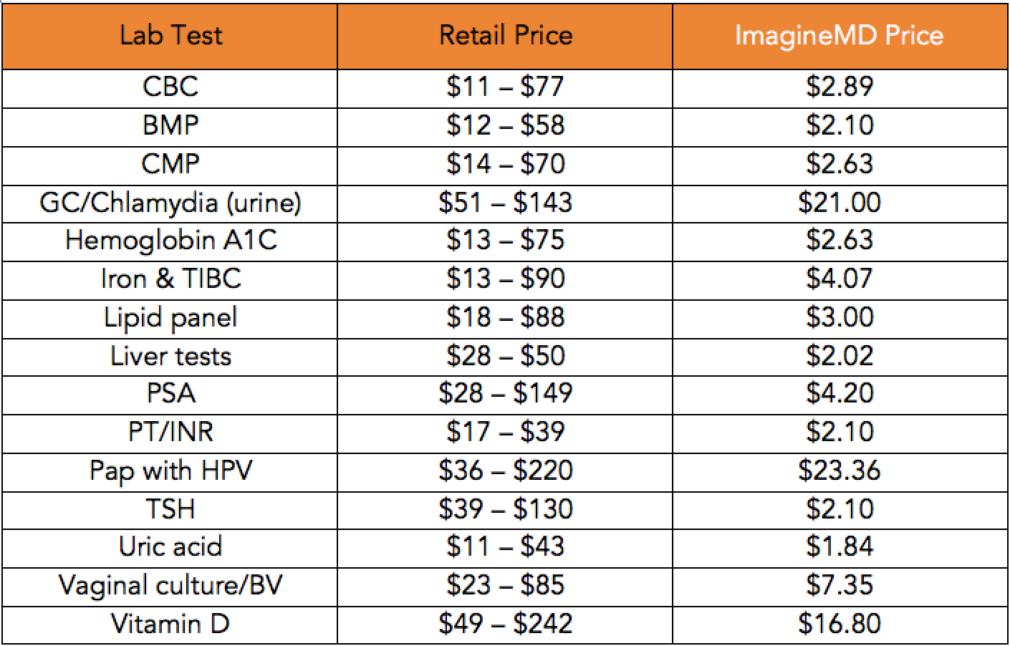Select the $23.36 ImagineMD price
The width and height of the screenshot is (1010, 646).
click(840, 471)
